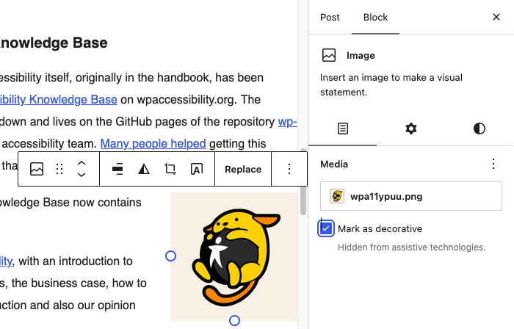Screen dimensions: 514x329
Task: Click the left resize handle of image
Action: point(170,256)
